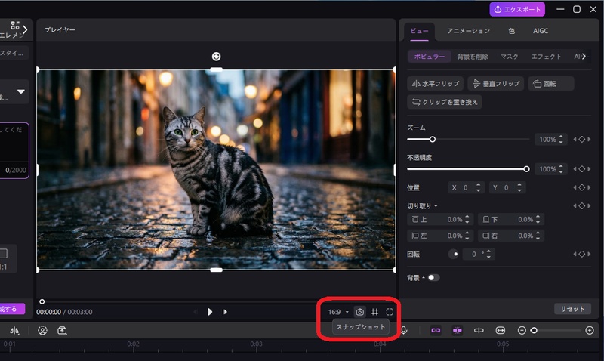Click the リセット button
Image resolution: width=604 pixels, height=361 pixels.
(572, 309)
